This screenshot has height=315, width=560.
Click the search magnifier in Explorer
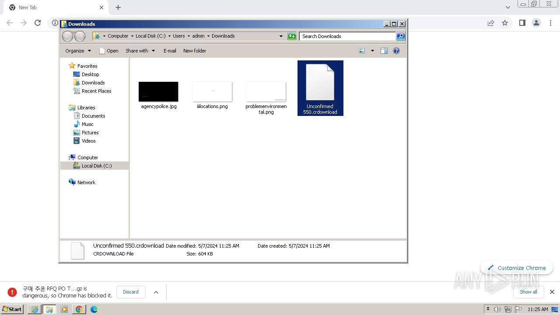click(x=401, y=36)
